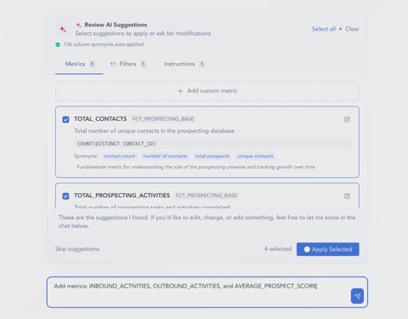Click Add custom metric button
408x319 pixels.
(207, 91)
